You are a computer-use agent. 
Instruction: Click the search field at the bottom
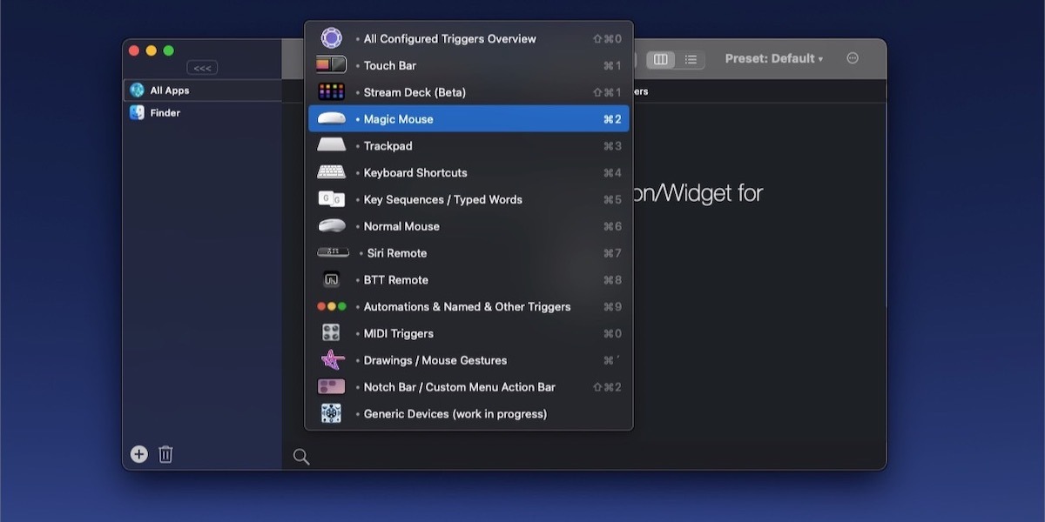(x=348, y=455)
